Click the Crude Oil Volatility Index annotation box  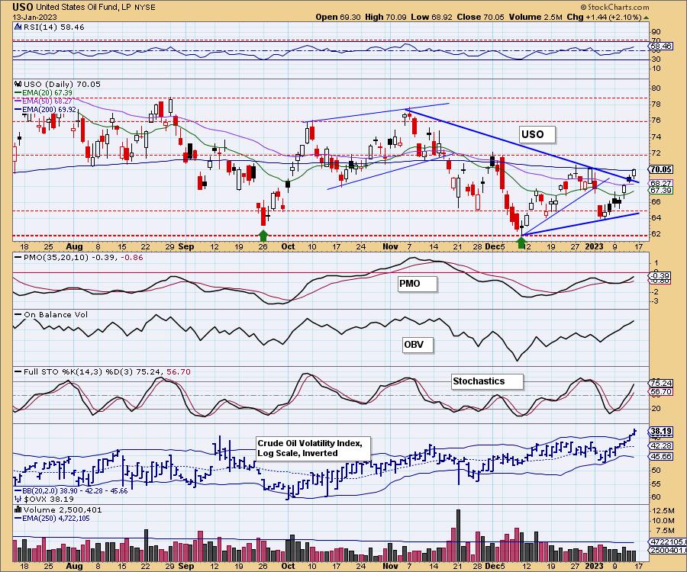pyautogui.click(x=313, y=448)
